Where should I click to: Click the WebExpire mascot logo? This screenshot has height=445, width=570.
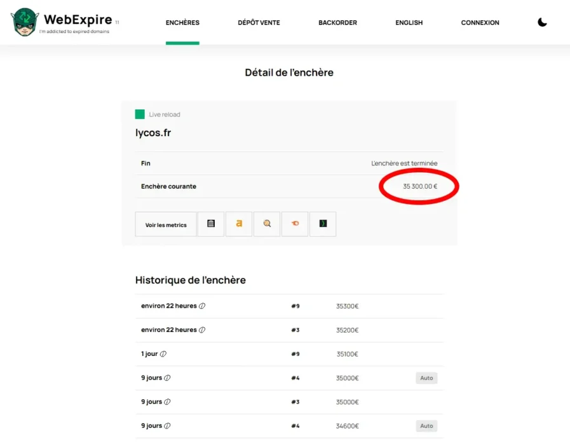pyautogui.click(x=24, y=22)
